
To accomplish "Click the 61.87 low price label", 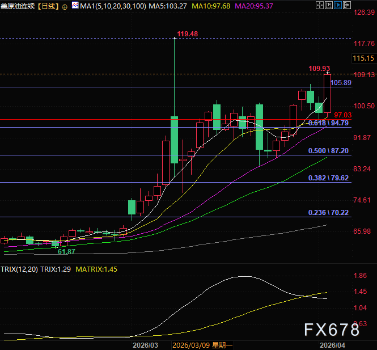I will tap(66, 252).
